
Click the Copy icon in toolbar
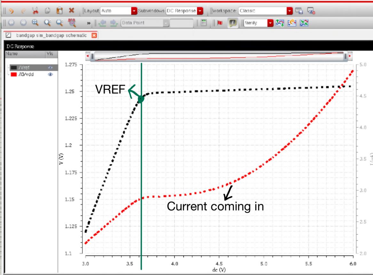tap(47, 11)
